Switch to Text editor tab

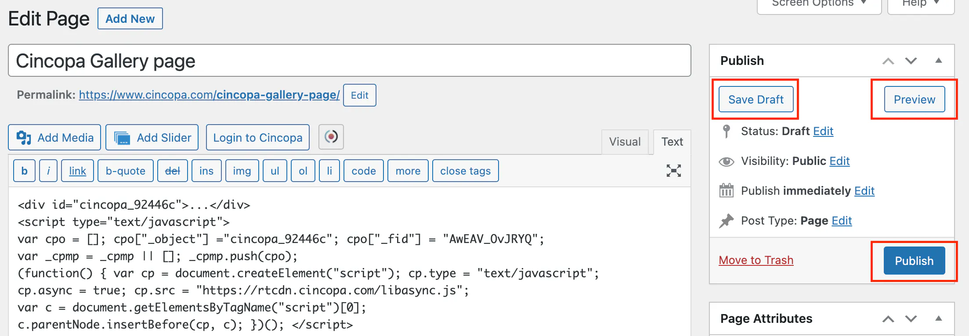click(672, 142)
